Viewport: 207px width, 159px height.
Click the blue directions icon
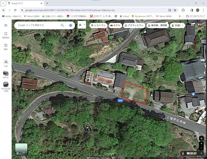pyautogui.click(x=71, y=25)
